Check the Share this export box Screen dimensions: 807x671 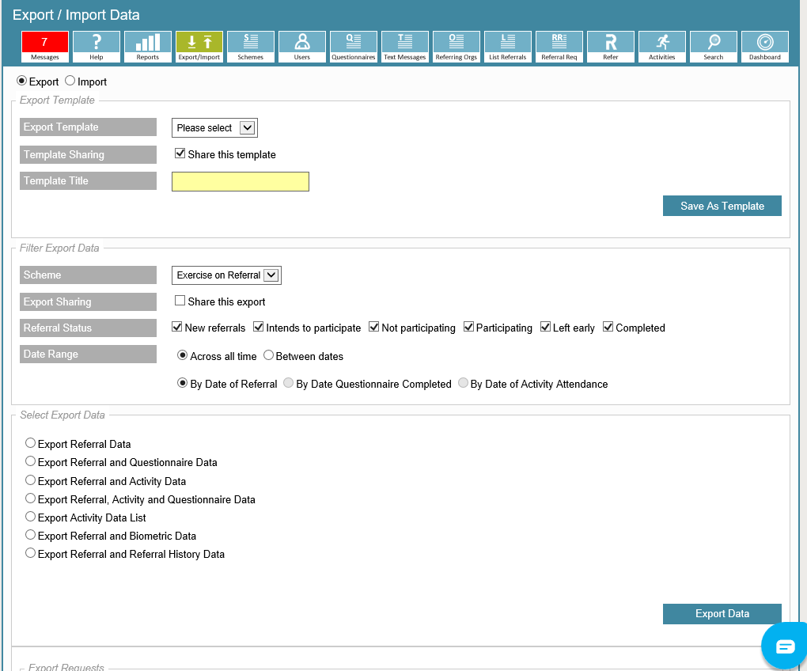(x=180, y=301)
